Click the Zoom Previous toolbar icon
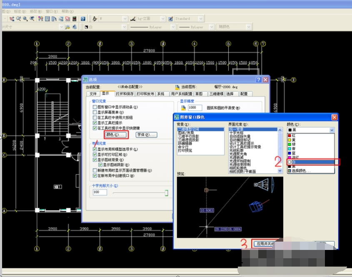352x277 pixels. click(x=32, y=19)
